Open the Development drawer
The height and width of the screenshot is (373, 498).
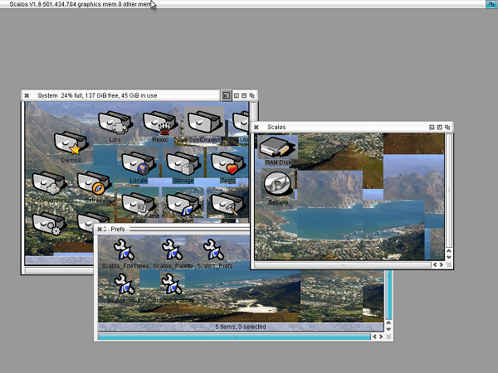[x=49, y=182]
